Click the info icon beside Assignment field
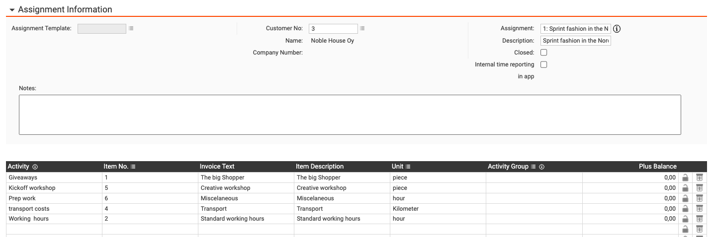712x237 pixels. click(617, 29)
